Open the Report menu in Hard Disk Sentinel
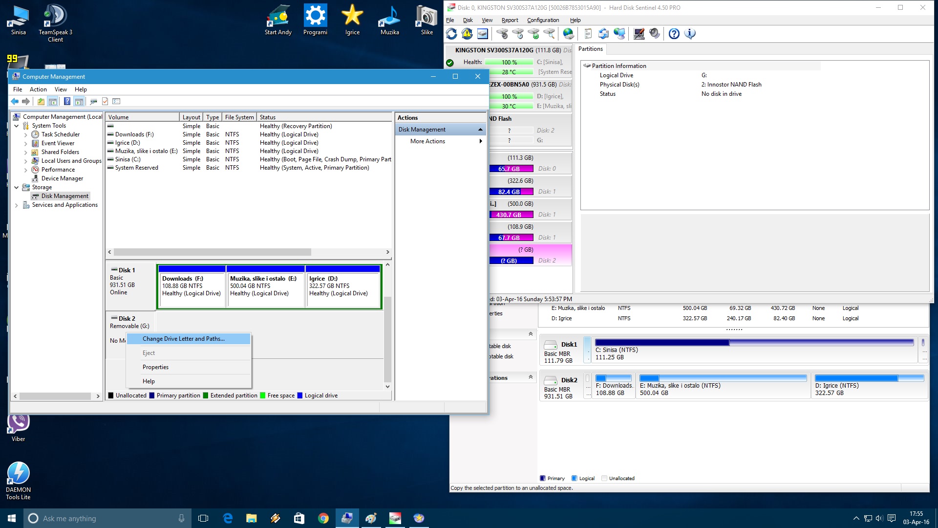Screen dimensions: 938x528 pyautogui.click(x=510, y=20)
